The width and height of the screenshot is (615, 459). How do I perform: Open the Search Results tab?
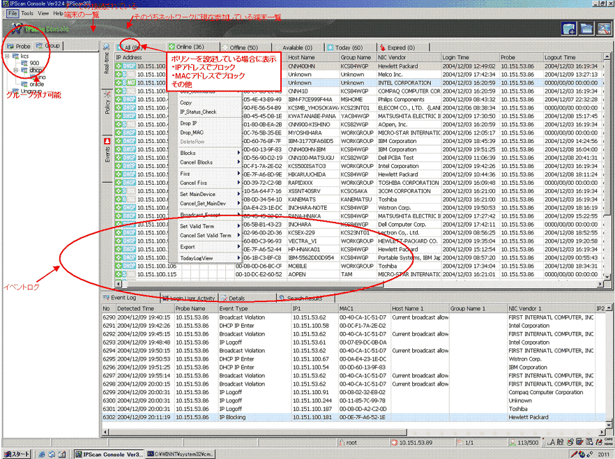click(305, 298)
